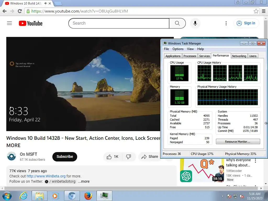Click the Physical Memory Usage History graph
268x201 pixels.
coord(227,97)
